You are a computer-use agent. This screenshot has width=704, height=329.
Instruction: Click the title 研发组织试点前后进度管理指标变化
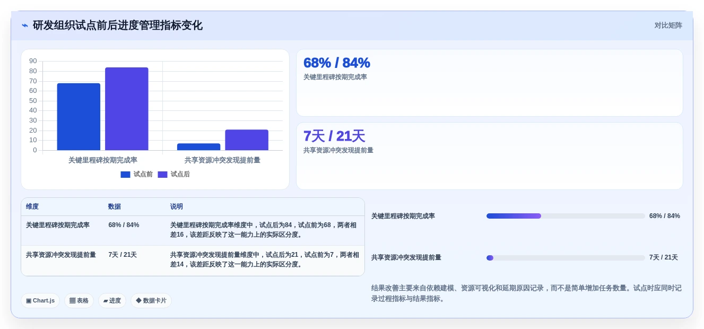point(118,25)
